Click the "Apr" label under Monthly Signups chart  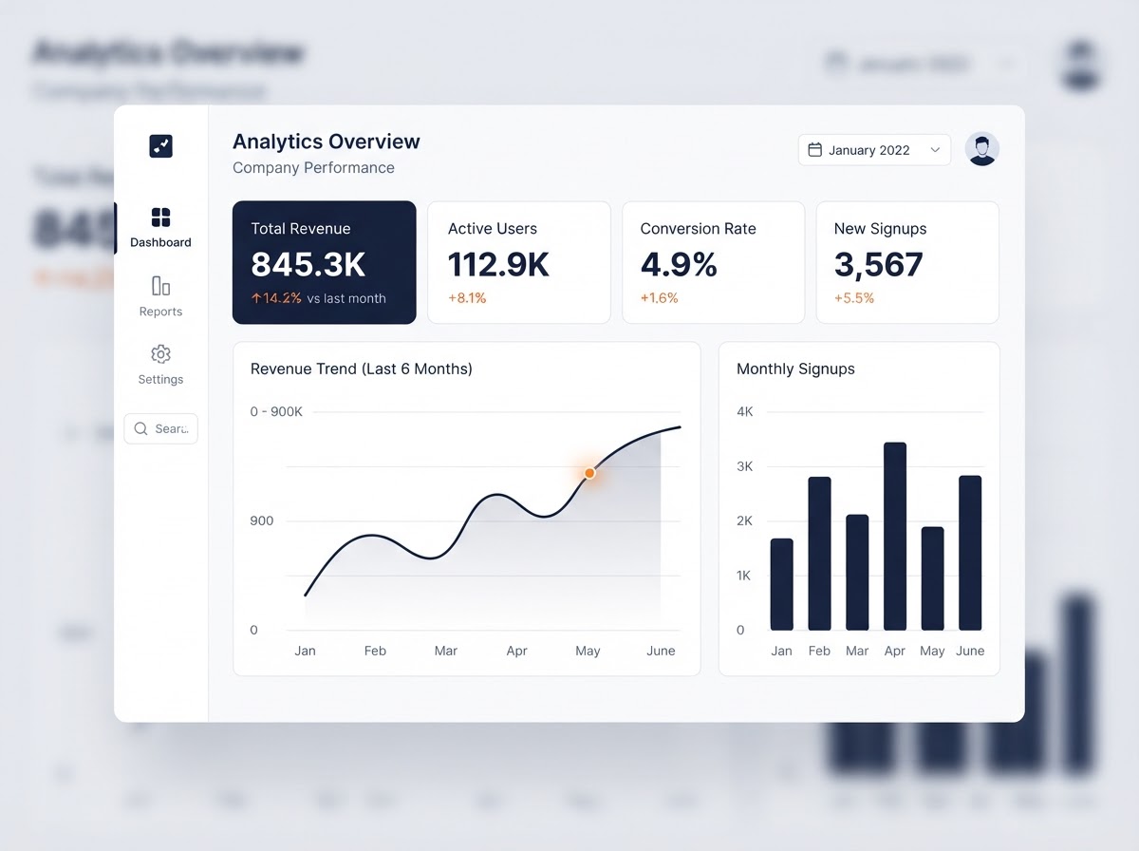click(895, 651)
